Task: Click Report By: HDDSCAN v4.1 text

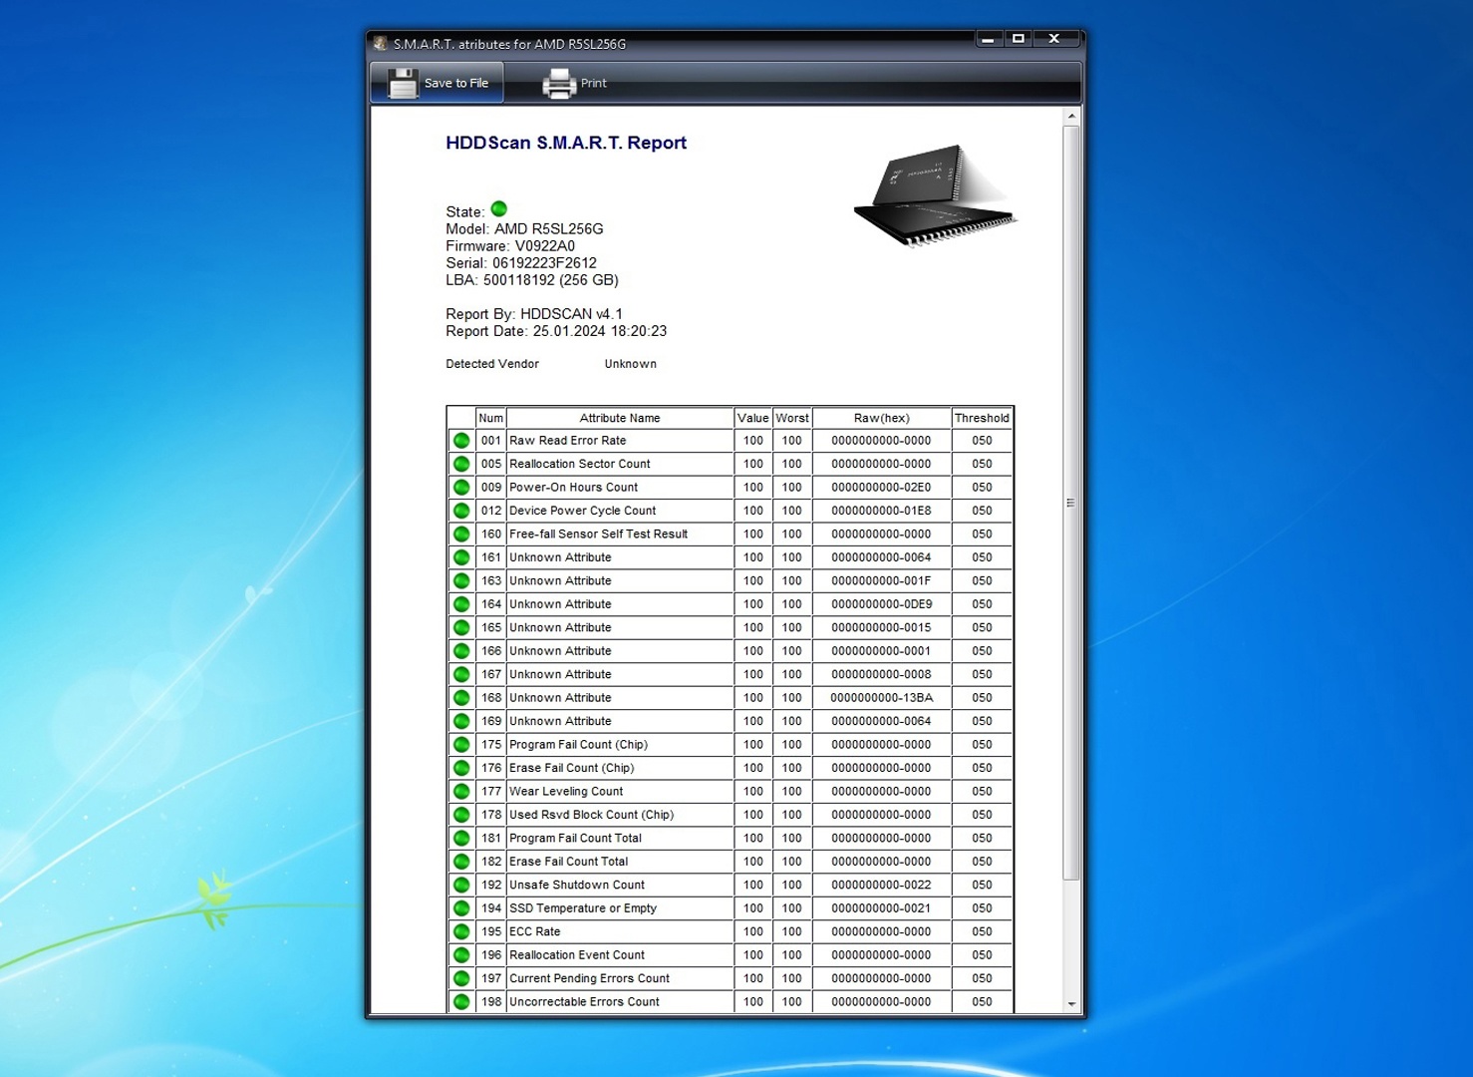Action: pyautogui.click(x=534, y=314)
